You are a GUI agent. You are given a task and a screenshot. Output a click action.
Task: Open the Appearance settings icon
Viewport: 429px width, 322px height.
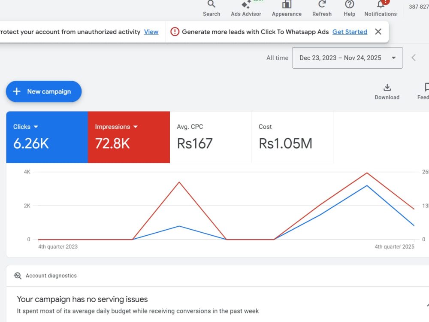287,4
